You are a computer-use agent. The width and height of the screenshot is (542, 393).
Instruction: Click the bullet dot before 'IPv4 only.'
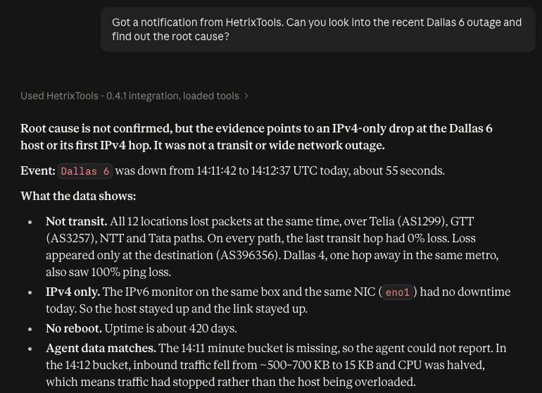[x=30, y=293]
